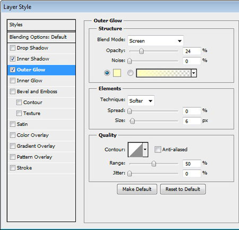Expand the Contour preset dropdown arrow
The image size is (239, 230).
click(x=145, y=150)
